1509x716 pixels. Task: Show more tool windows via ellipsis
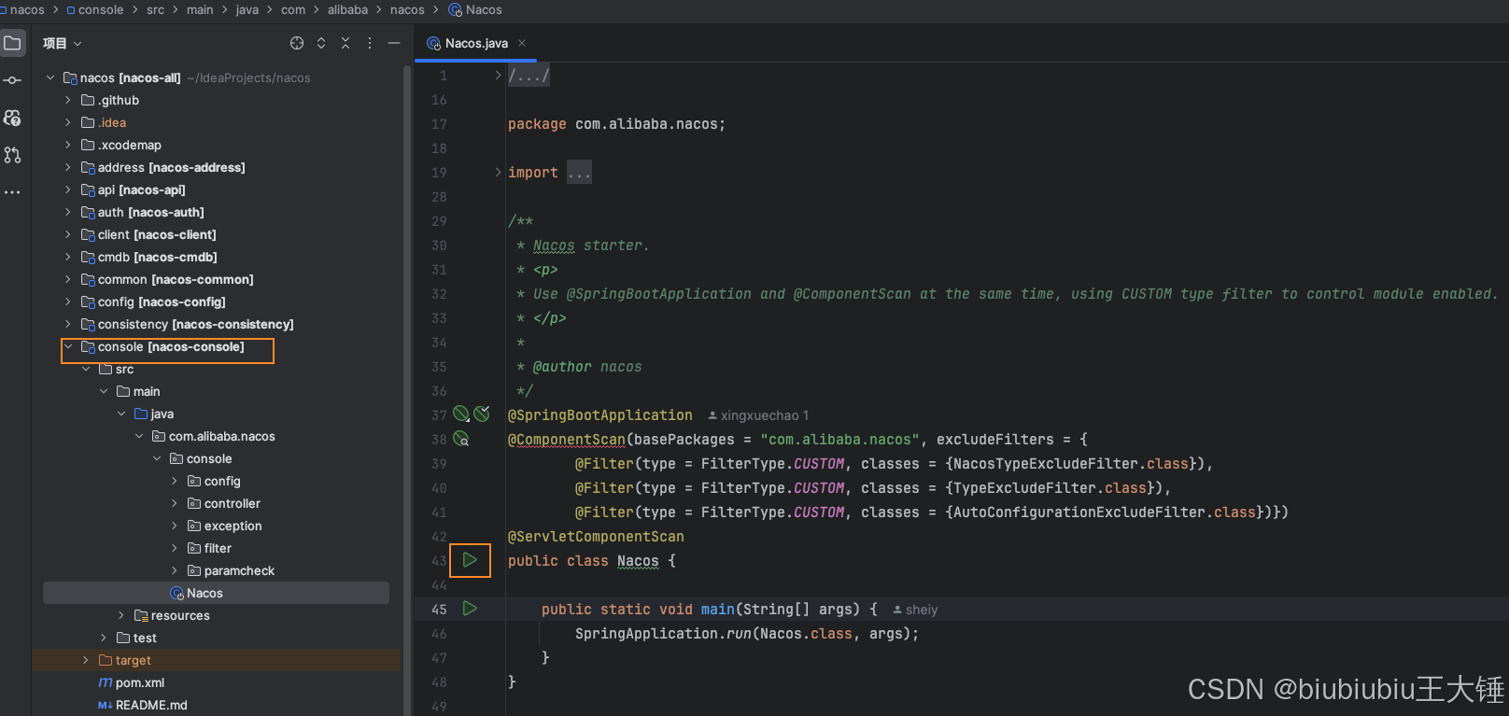tap(13, 192)
